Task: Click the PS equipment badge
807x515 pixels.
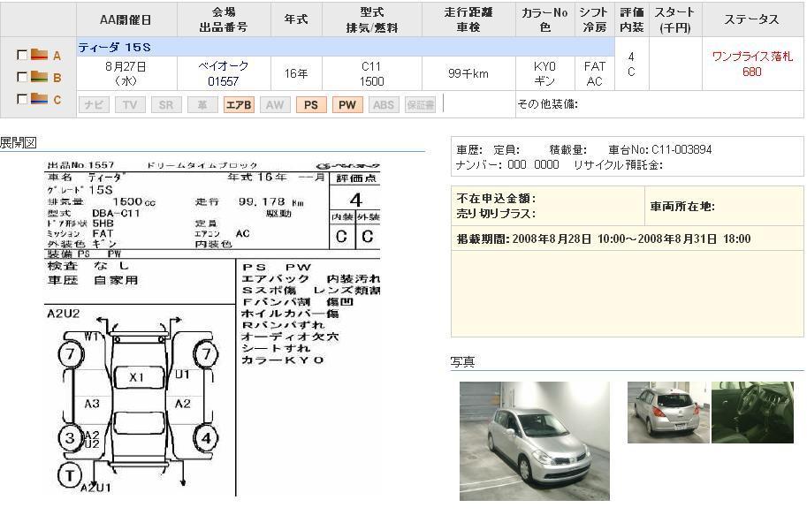Action: 311,105
